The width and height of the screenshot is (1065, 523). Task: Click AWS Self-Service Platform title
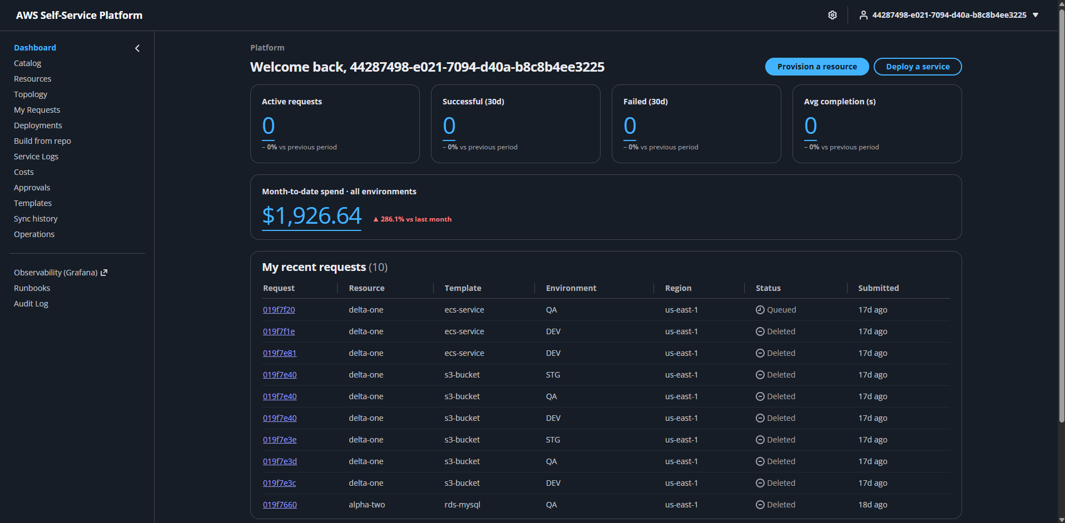[79, 16]
